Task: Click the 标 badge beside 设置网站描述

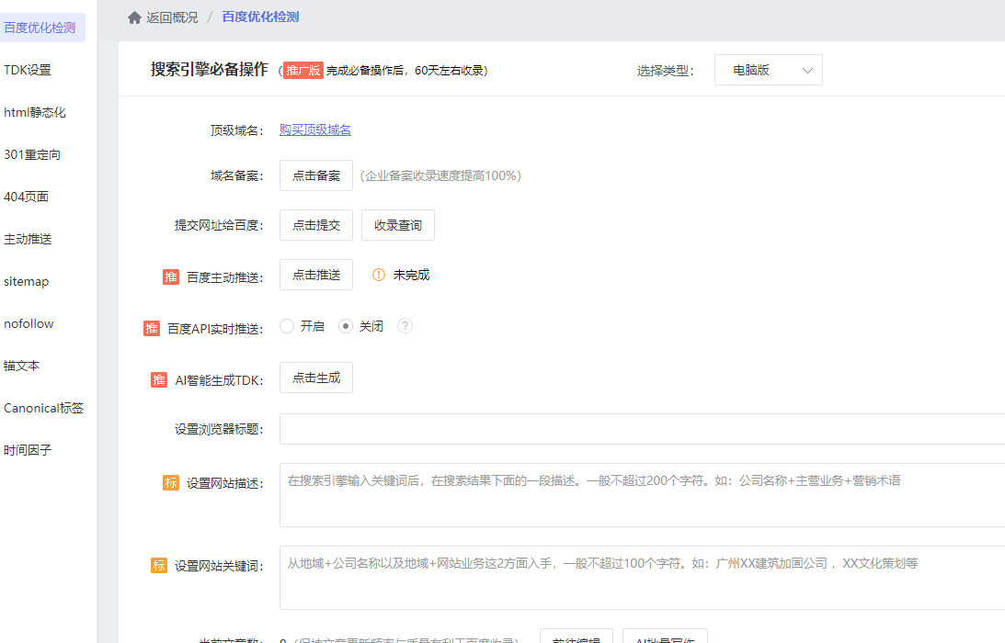Action: point(171,483)
